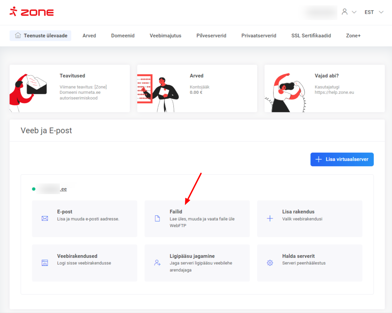This screenshot has width=392, height=313.
Task: Expand the EST language selector
Action: [x=374, y=12]
